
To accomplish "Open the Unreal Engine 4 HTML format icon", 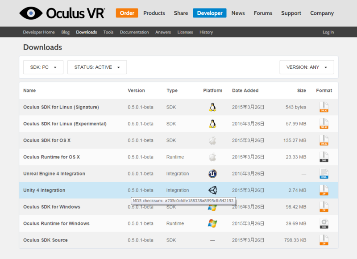I will click(x=324, y=174).
